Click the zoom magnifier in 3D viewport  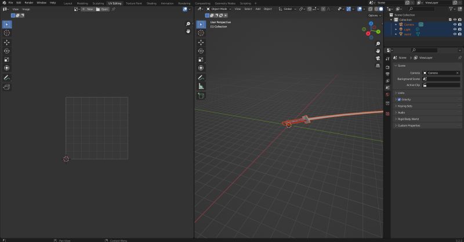pos(378,44)
